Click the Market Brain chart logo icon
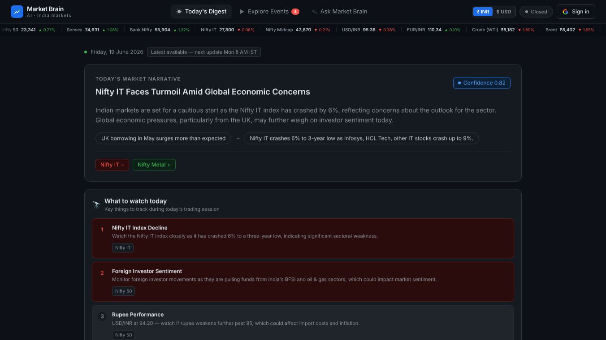The image size is (606, 340). [17, 12]
